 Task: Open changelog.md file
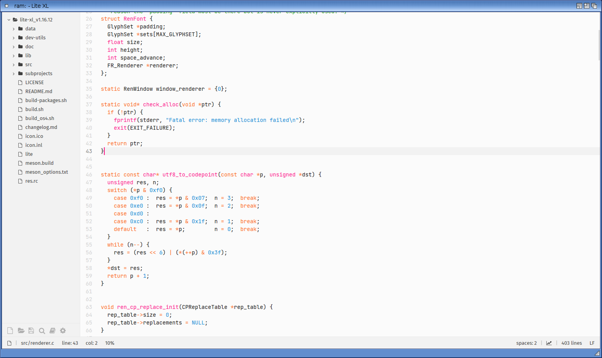[x=41, y=127]
